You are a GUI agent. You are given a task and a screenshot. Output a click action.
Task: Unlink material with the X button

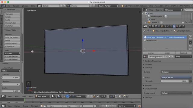(172, 57)
